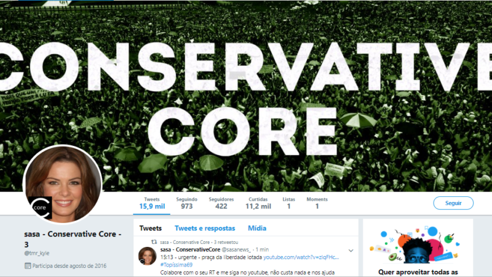Open the Moments count
The width and height of the screenshot is (492, 277).
click(317, 204)
